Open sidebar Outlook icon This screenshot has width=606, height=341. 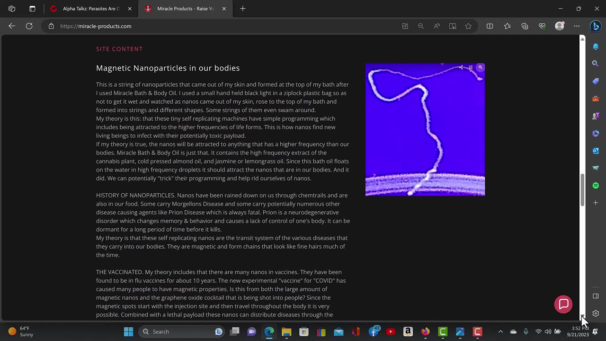click(596, 151)
